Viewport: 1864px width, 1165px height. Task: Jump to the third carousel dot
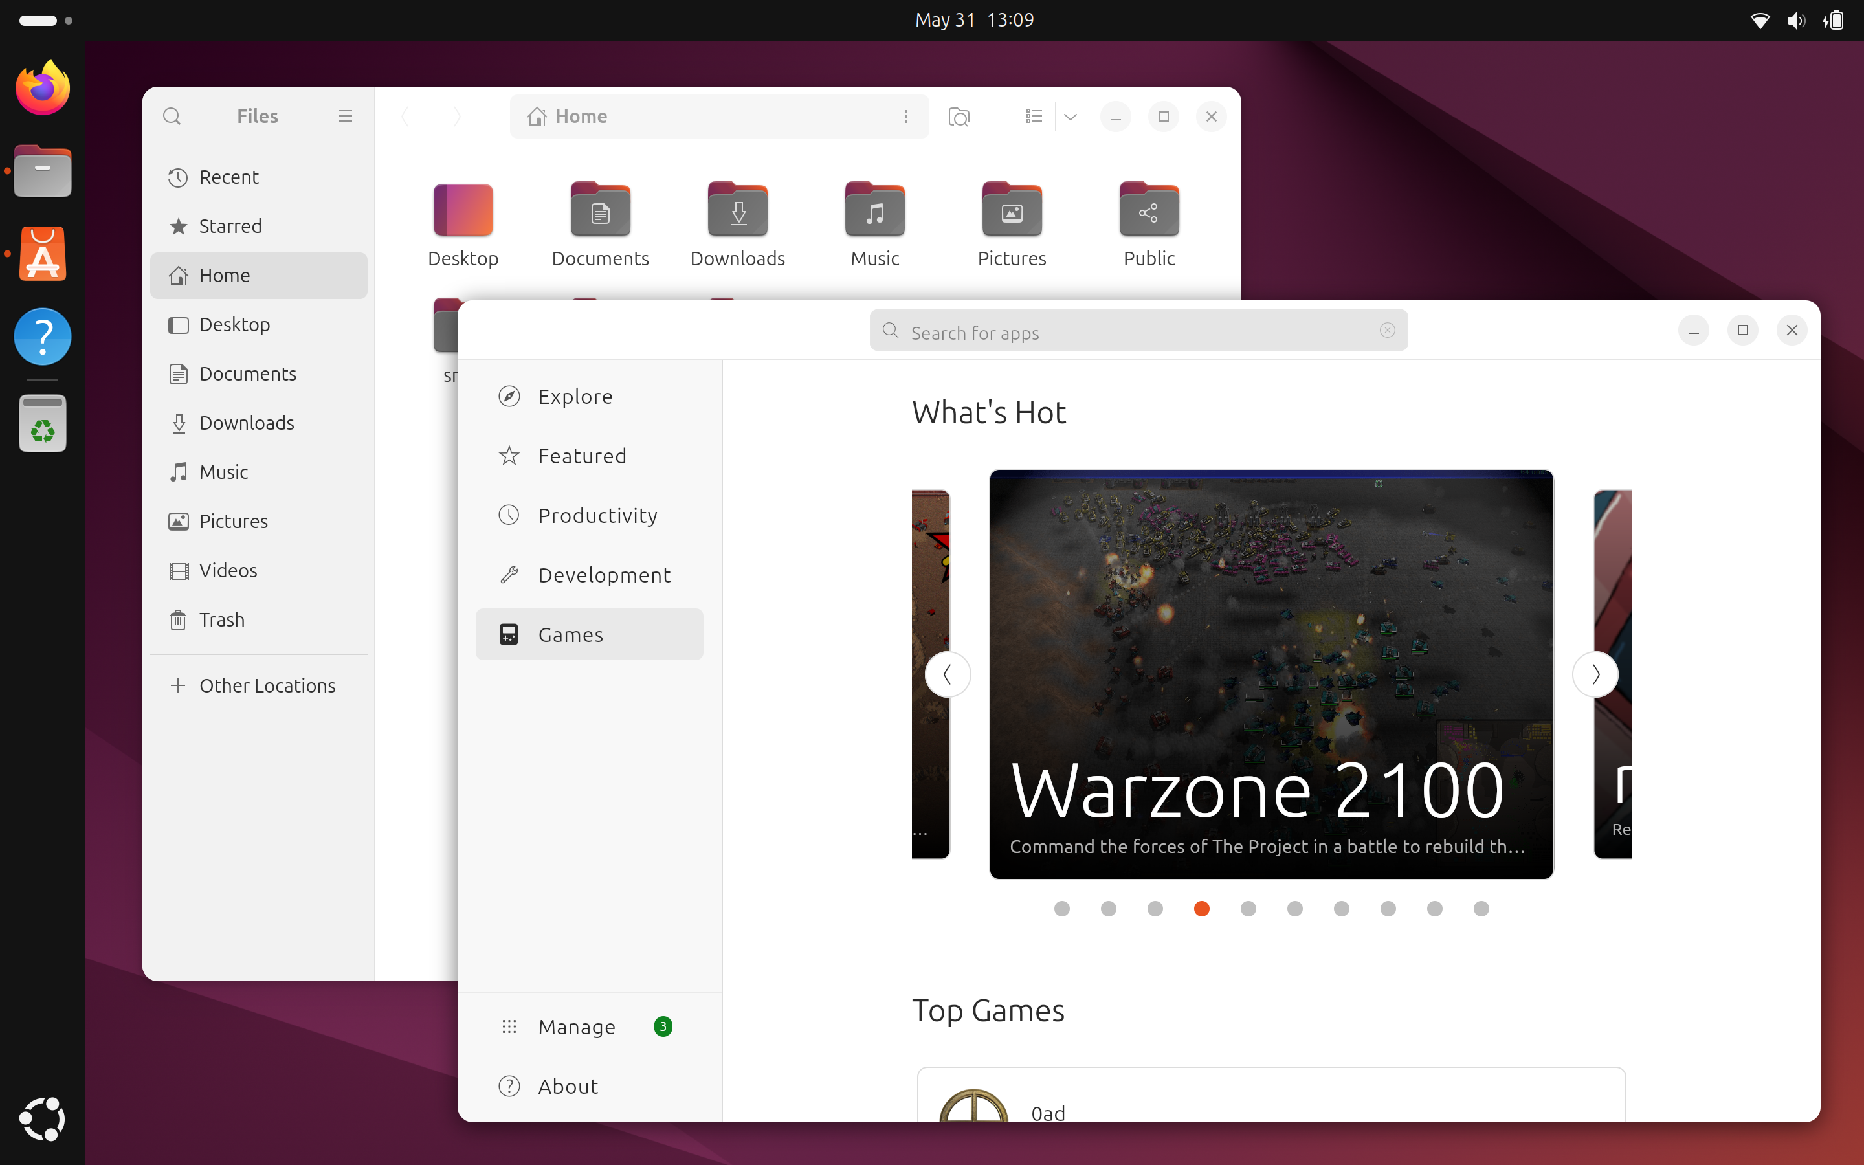1155,909
